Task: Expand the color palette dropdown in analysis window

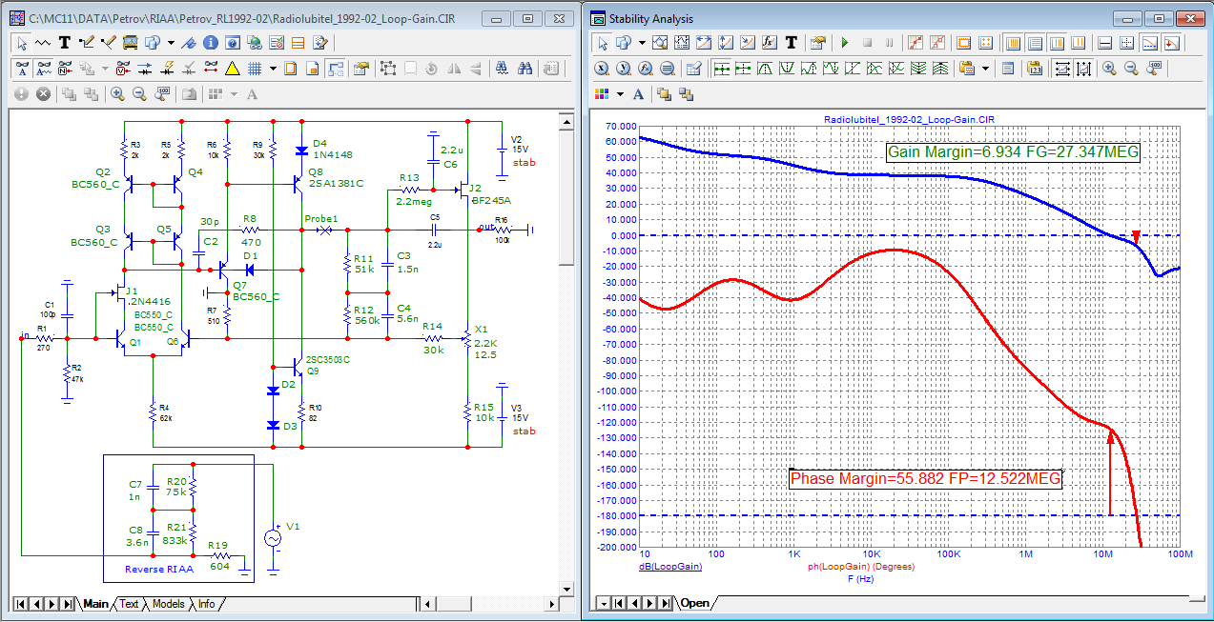Action: coord(620,94)
